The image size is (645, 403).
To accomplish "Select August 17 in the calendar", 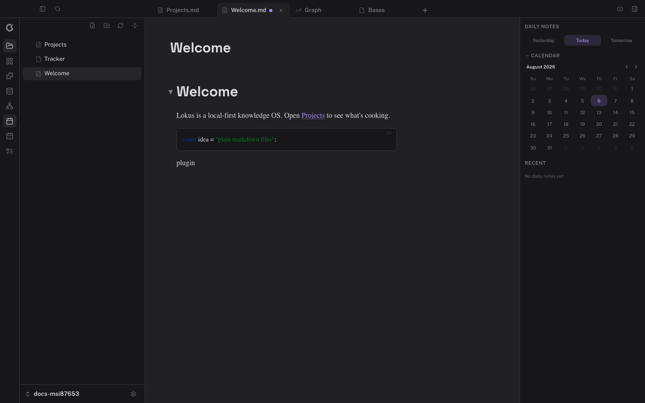I will pos(549,124).
